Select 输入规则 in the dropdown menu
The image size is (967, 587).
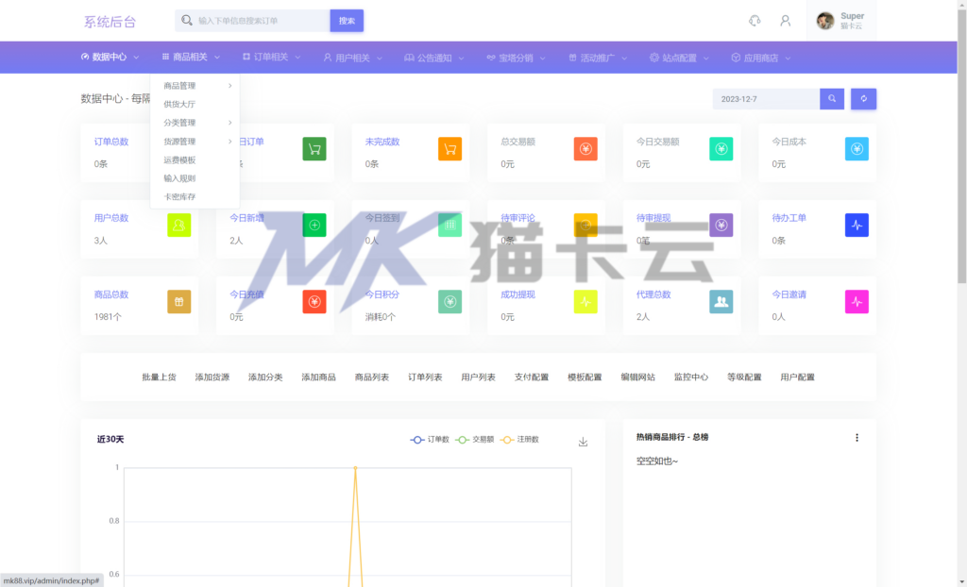[x=195, y=178]
